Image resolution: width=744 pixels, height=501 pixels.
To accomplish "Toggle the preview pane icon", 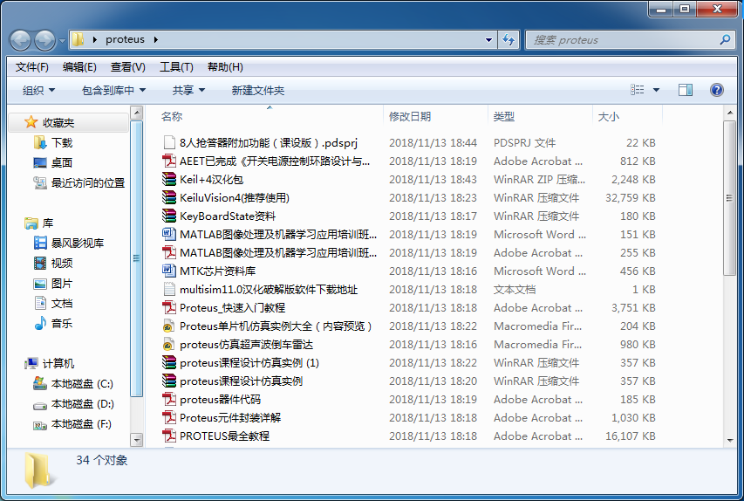I will point(686,90).
